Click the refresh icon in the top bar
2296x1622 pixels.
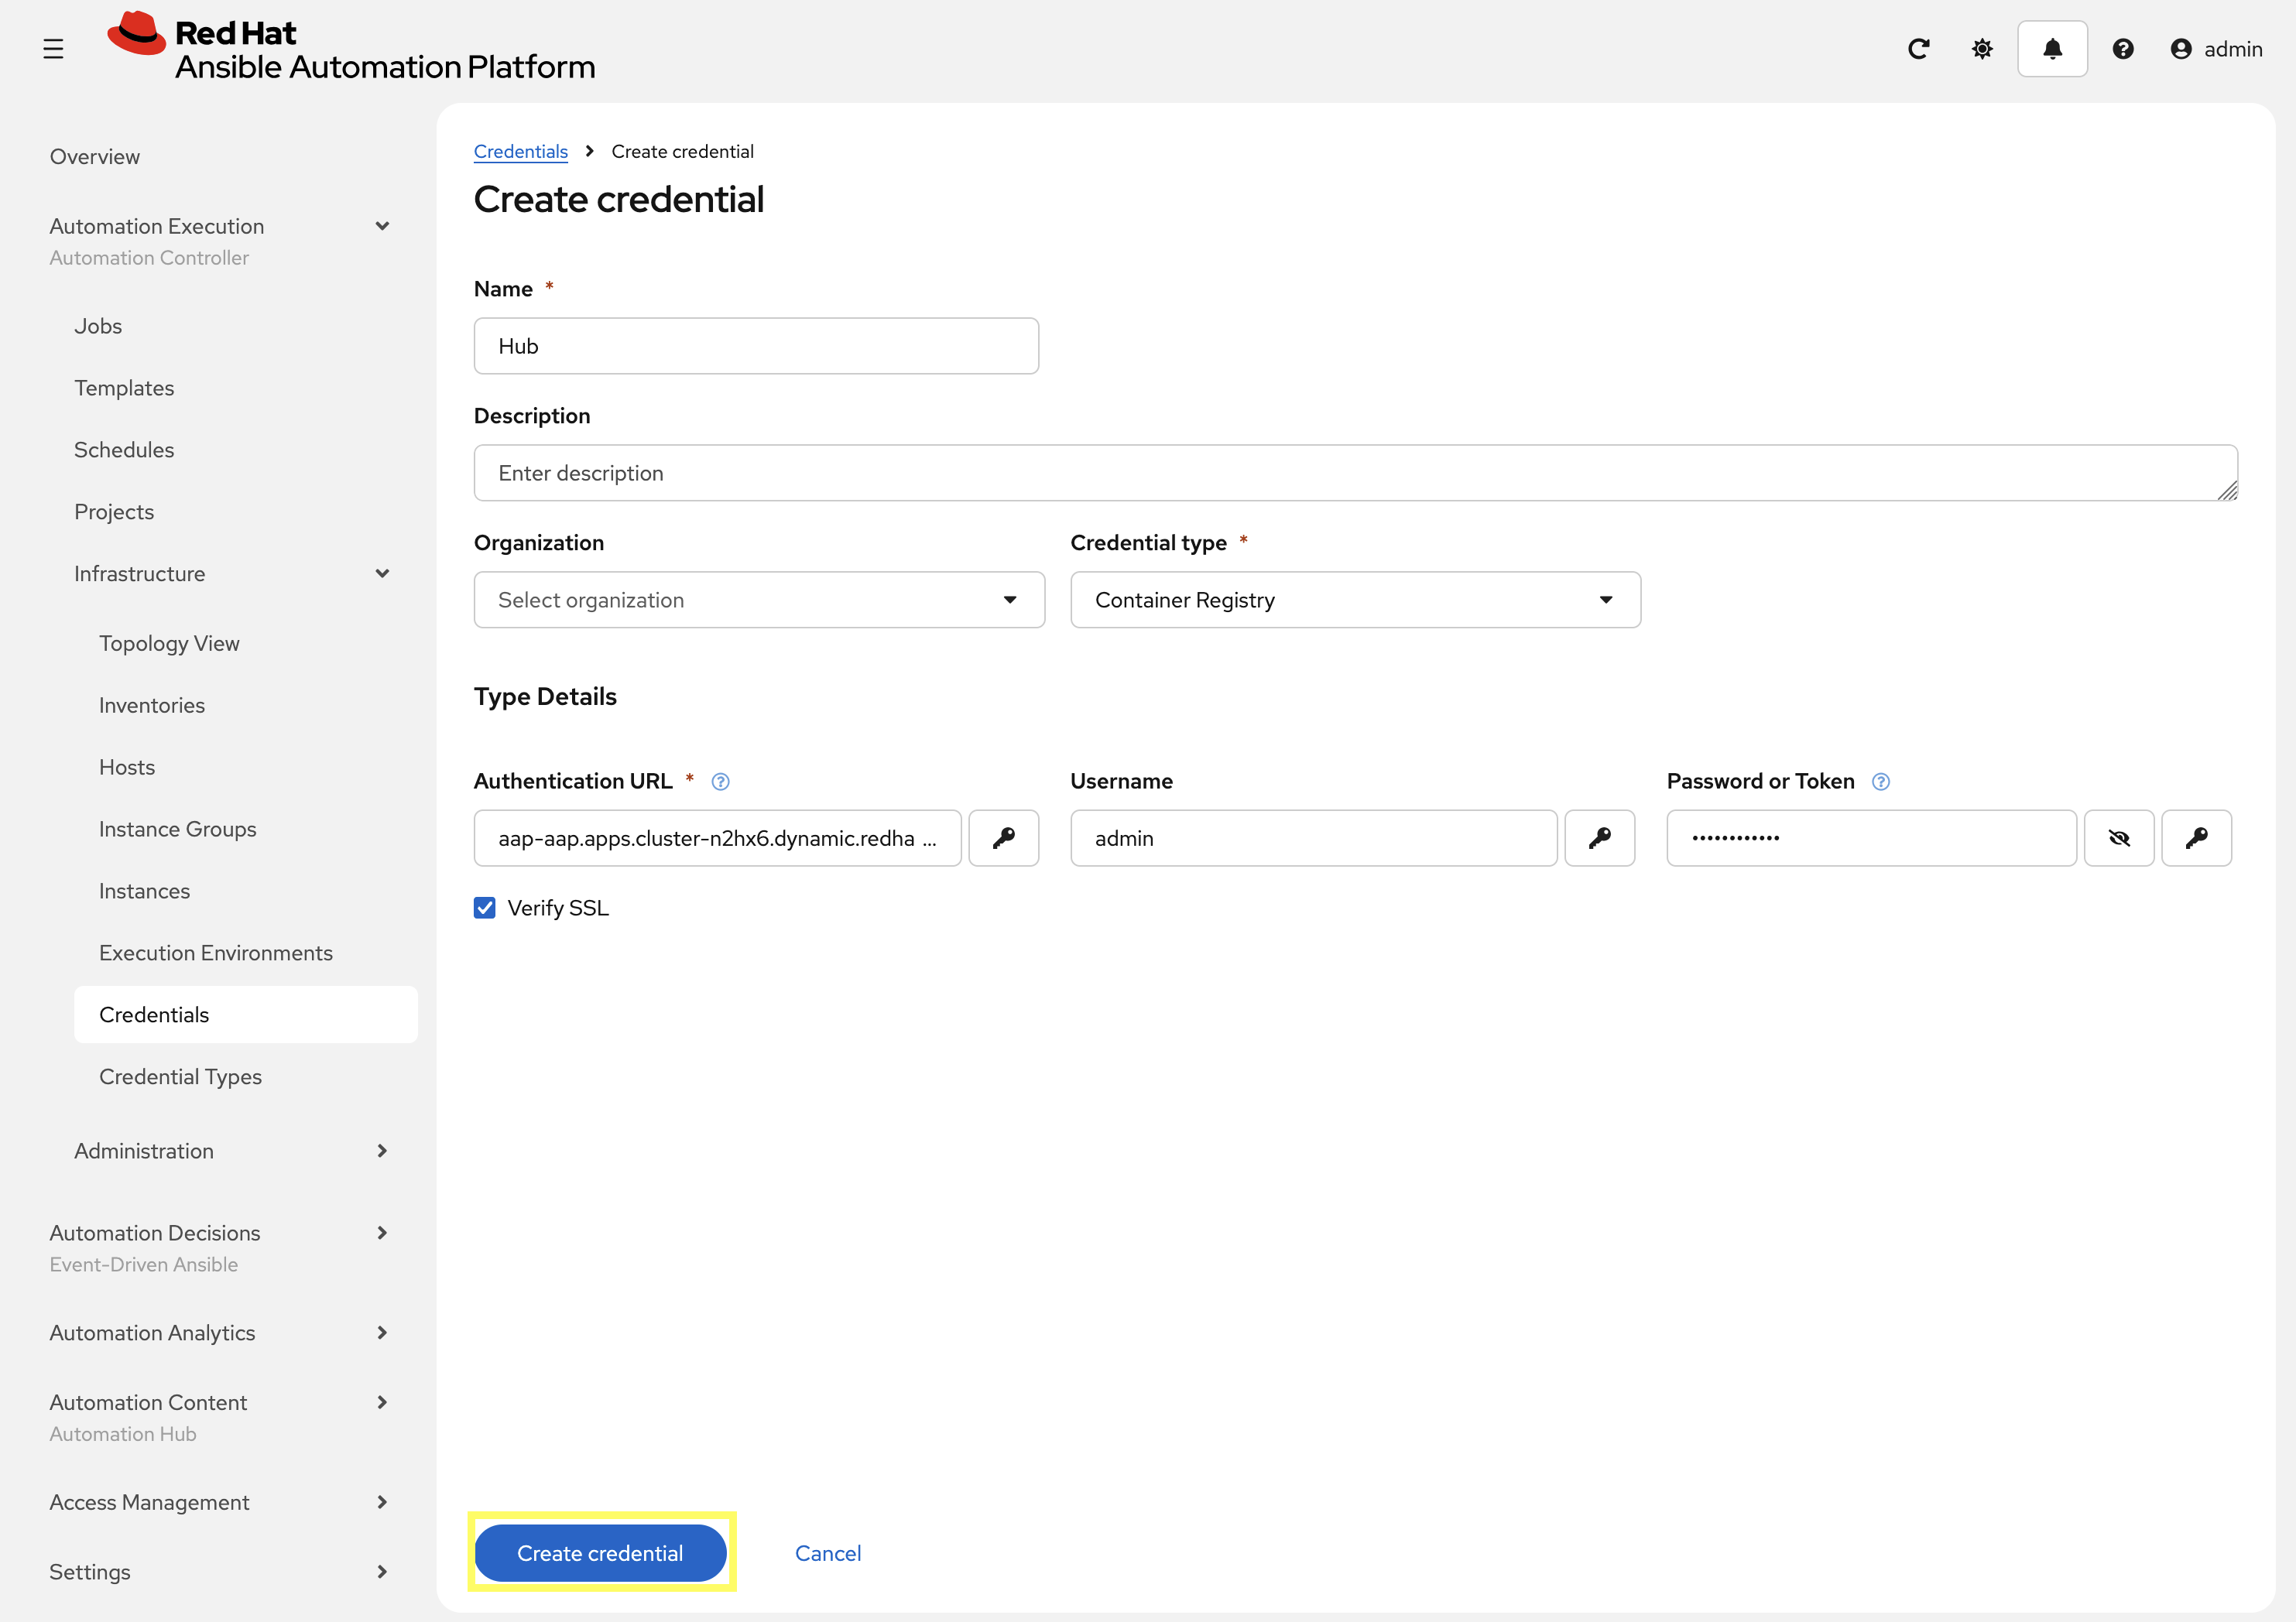pyautogui.click(x=1919, y=48)
